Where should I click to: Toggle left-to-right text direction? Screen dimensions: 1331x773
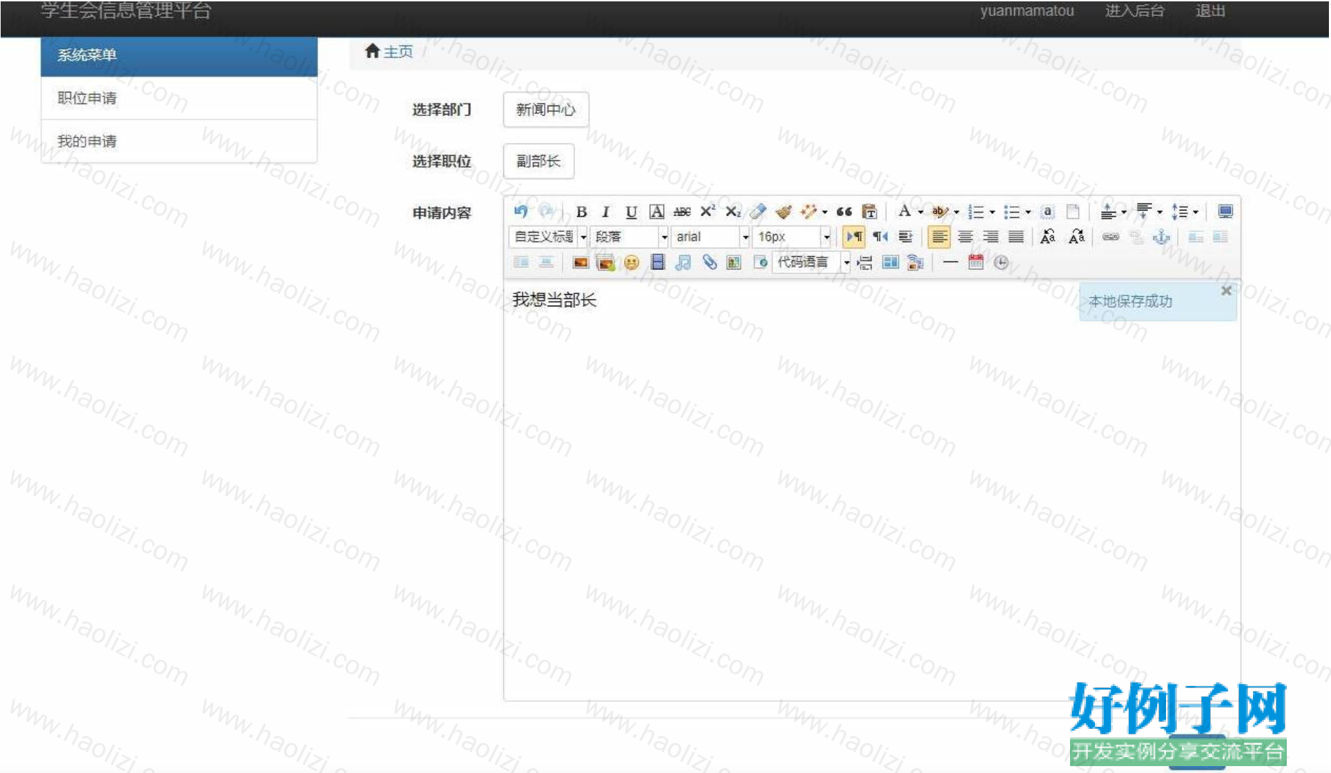854,237
